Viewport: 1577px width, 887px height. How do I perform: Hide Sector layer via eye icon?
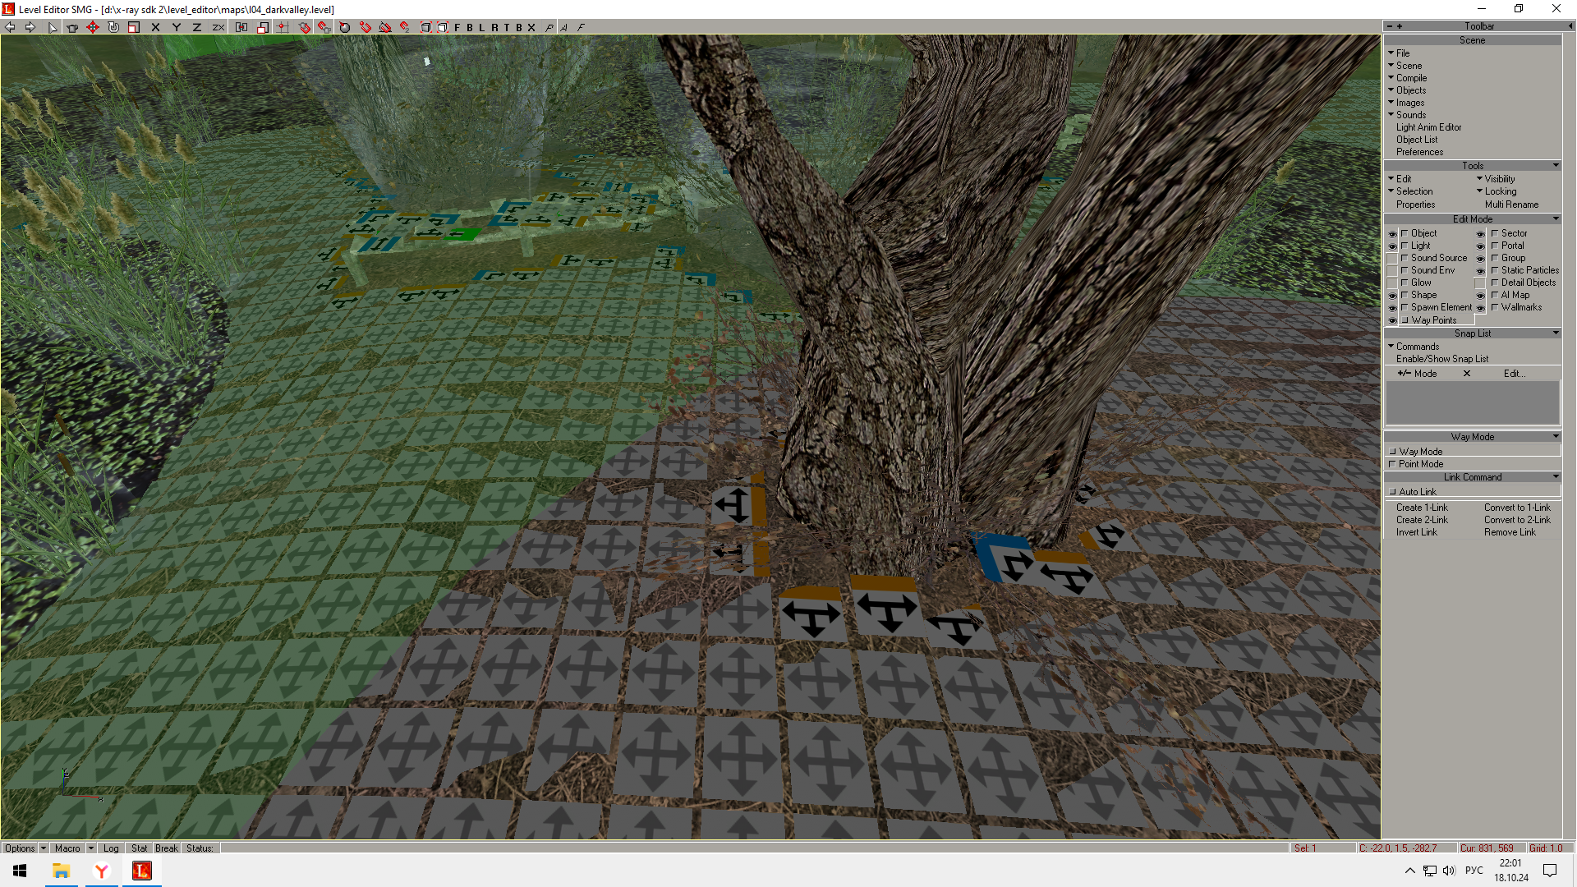(1480, 234)
